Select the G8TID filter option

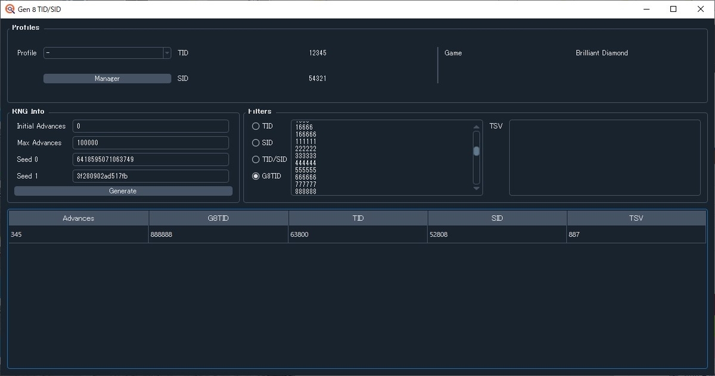[255, 175]
